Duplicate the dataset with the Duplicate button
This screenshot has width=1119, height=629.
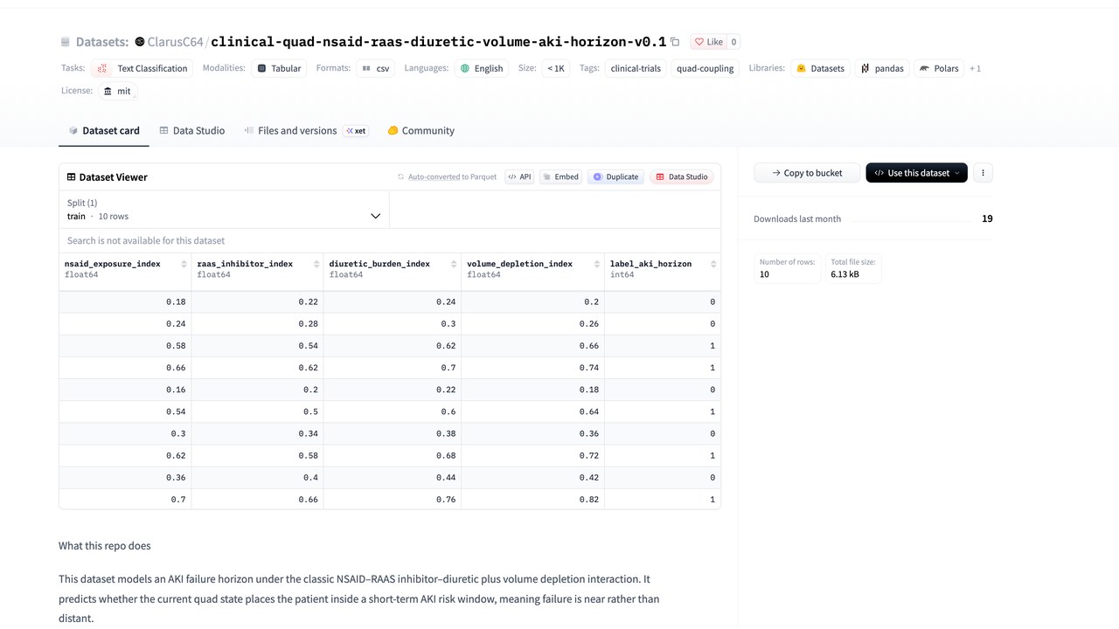[x=615, y=176]
